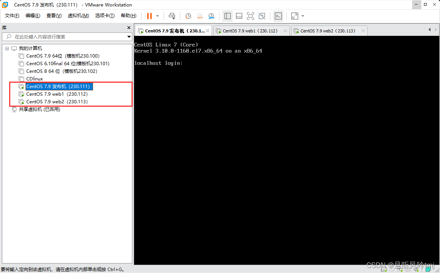Toggle the thumbnail bar display
The height and width of the screenshot is (273, 440).
coord(239,16)
